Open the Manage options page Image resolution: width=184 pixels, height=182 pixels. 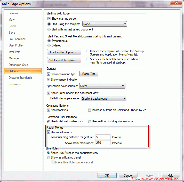coord(14,58)
